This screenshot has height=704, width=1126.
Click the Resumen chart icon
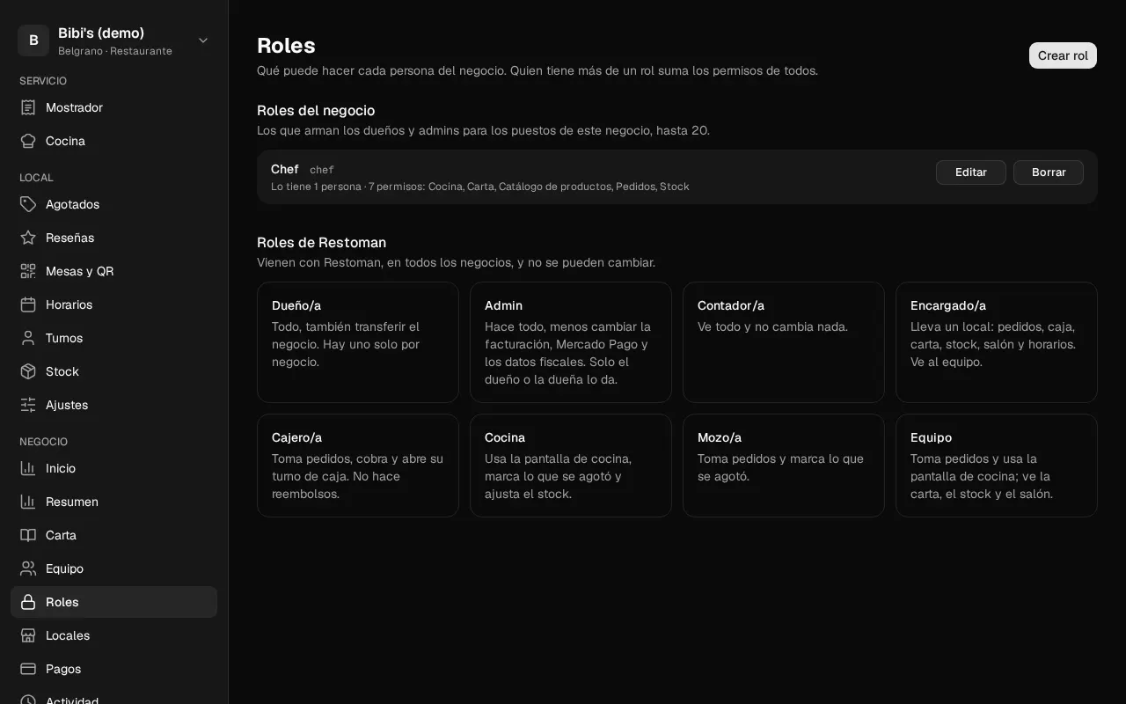coord(28,502)
